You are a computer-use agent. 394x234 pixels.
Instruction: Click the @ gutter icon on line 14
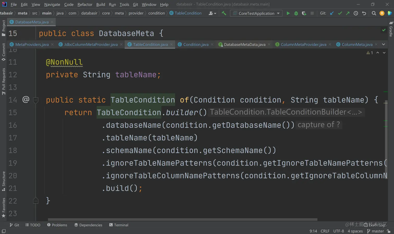tap(26, 99)
